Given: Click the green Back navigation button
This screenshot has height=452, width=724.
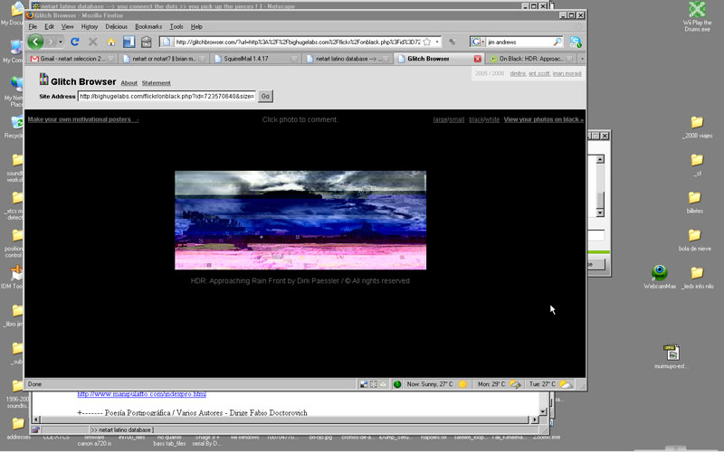Looking at the screenshot, I should [x=35, y=42].
